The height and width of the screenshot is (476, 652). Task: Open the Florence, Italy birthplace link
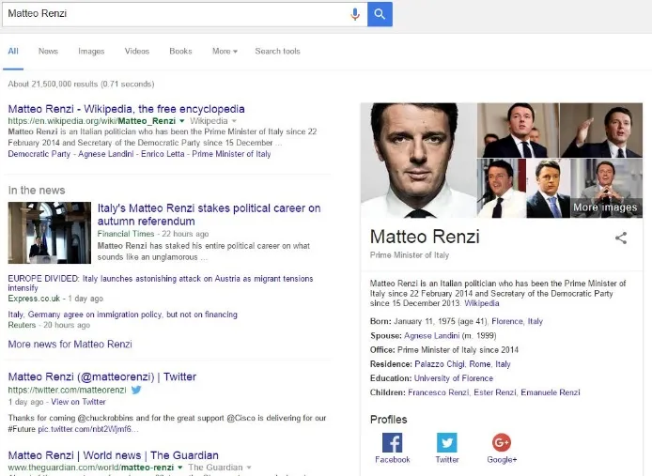(518, 321)
